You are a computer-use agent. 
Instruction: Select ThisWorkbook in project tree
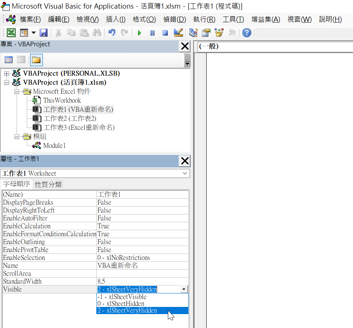pyautogui.click(x=62, y=100)
